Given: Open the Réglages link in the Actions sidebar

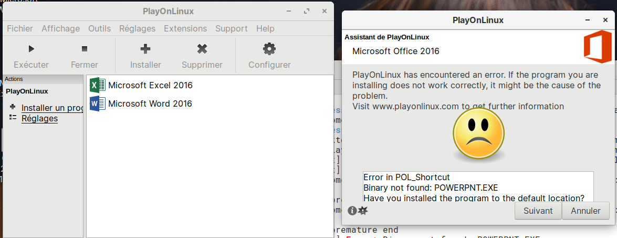Looking at the screenshot, I should point(39,118).
